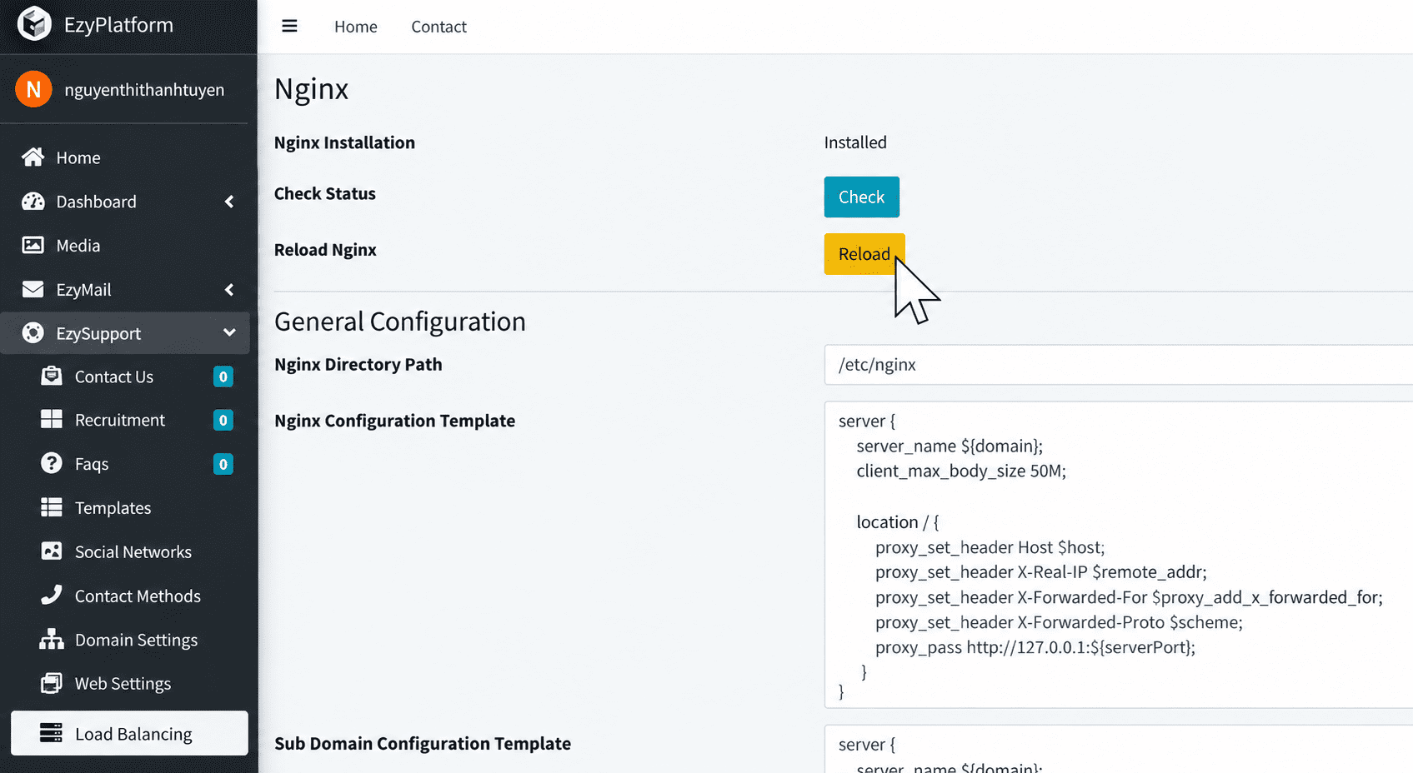Viewport: 1413px width, 773px height.
Task: Click the 'General Configuration' heading
Action: point(400,322)
